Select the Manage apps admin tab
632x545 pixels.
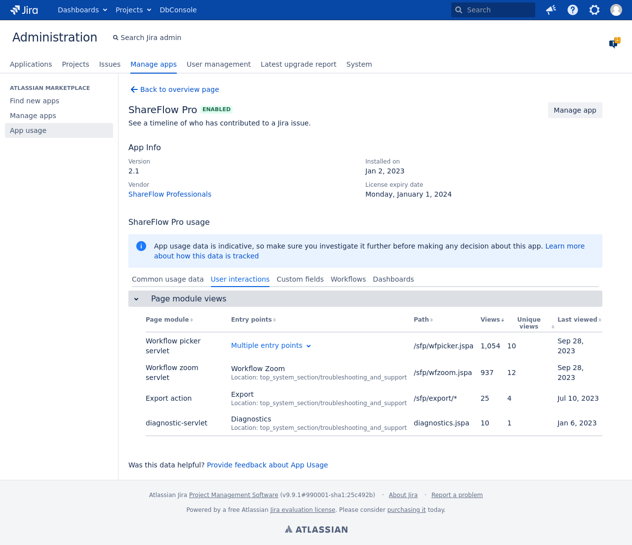(154, 64)
